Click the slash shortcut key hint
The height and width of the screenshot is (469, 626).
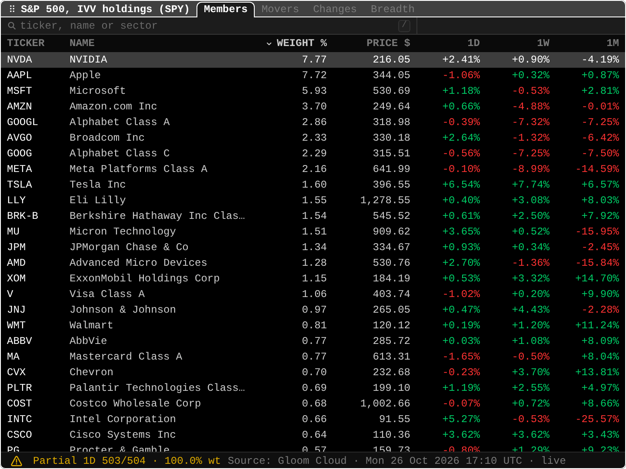click(x=404, y=26)
